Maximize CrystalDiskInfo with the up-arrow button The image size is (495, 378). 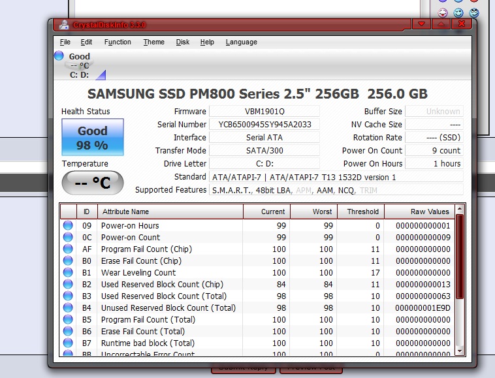point(441,24)
